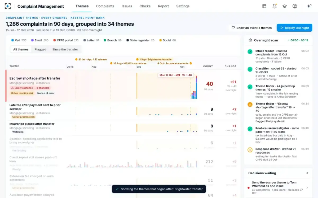Expand the escrow theme decision chevron
Image resolution: width=318 pixels, height=198 pixels.
(x=307, y=188)
